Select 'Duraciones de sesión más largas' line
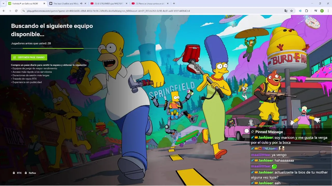Screen dimensions: 332x186 click(x=30, y=75)
